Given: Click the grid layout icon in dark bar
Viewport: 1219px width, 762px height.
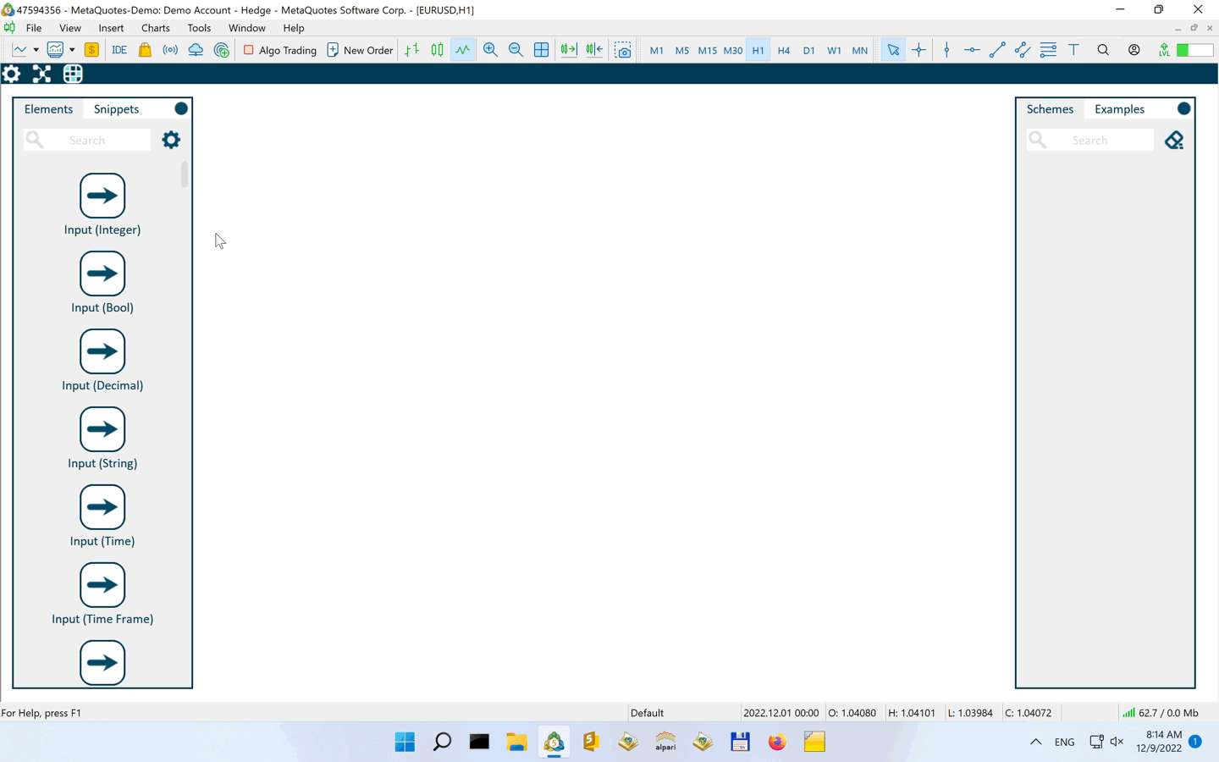Looking at the screenshot, I should (73, 74).
